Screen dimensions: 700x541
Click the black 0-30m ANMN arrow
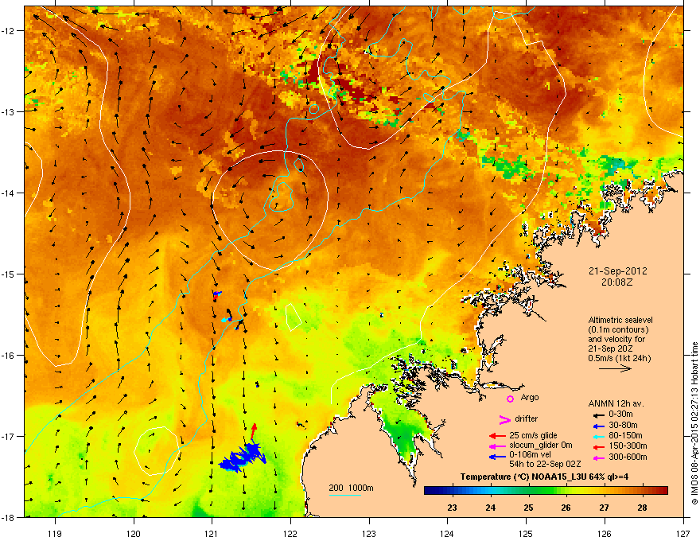[597, 415]
